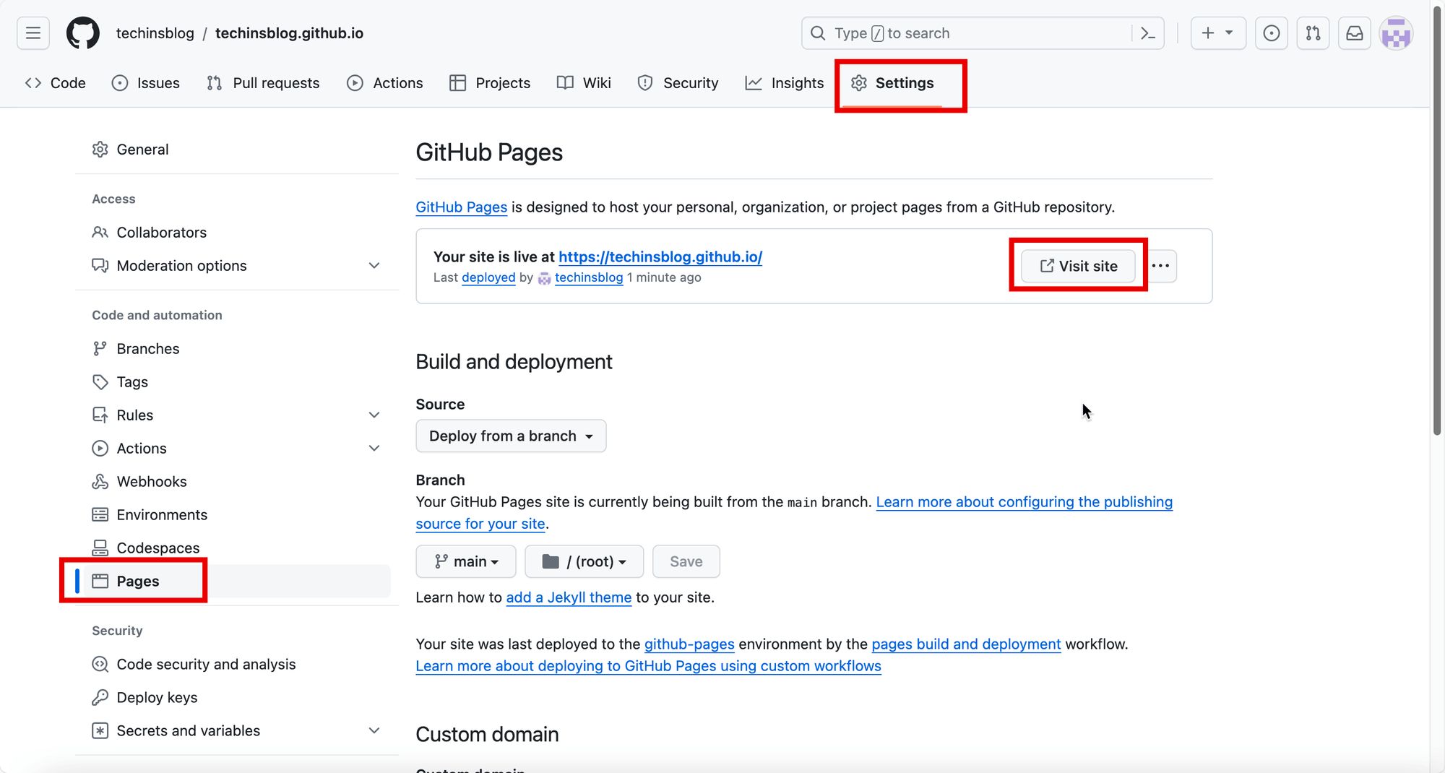Switch to the Pull requests tab

pyautogui.click(x=263, y=83)
